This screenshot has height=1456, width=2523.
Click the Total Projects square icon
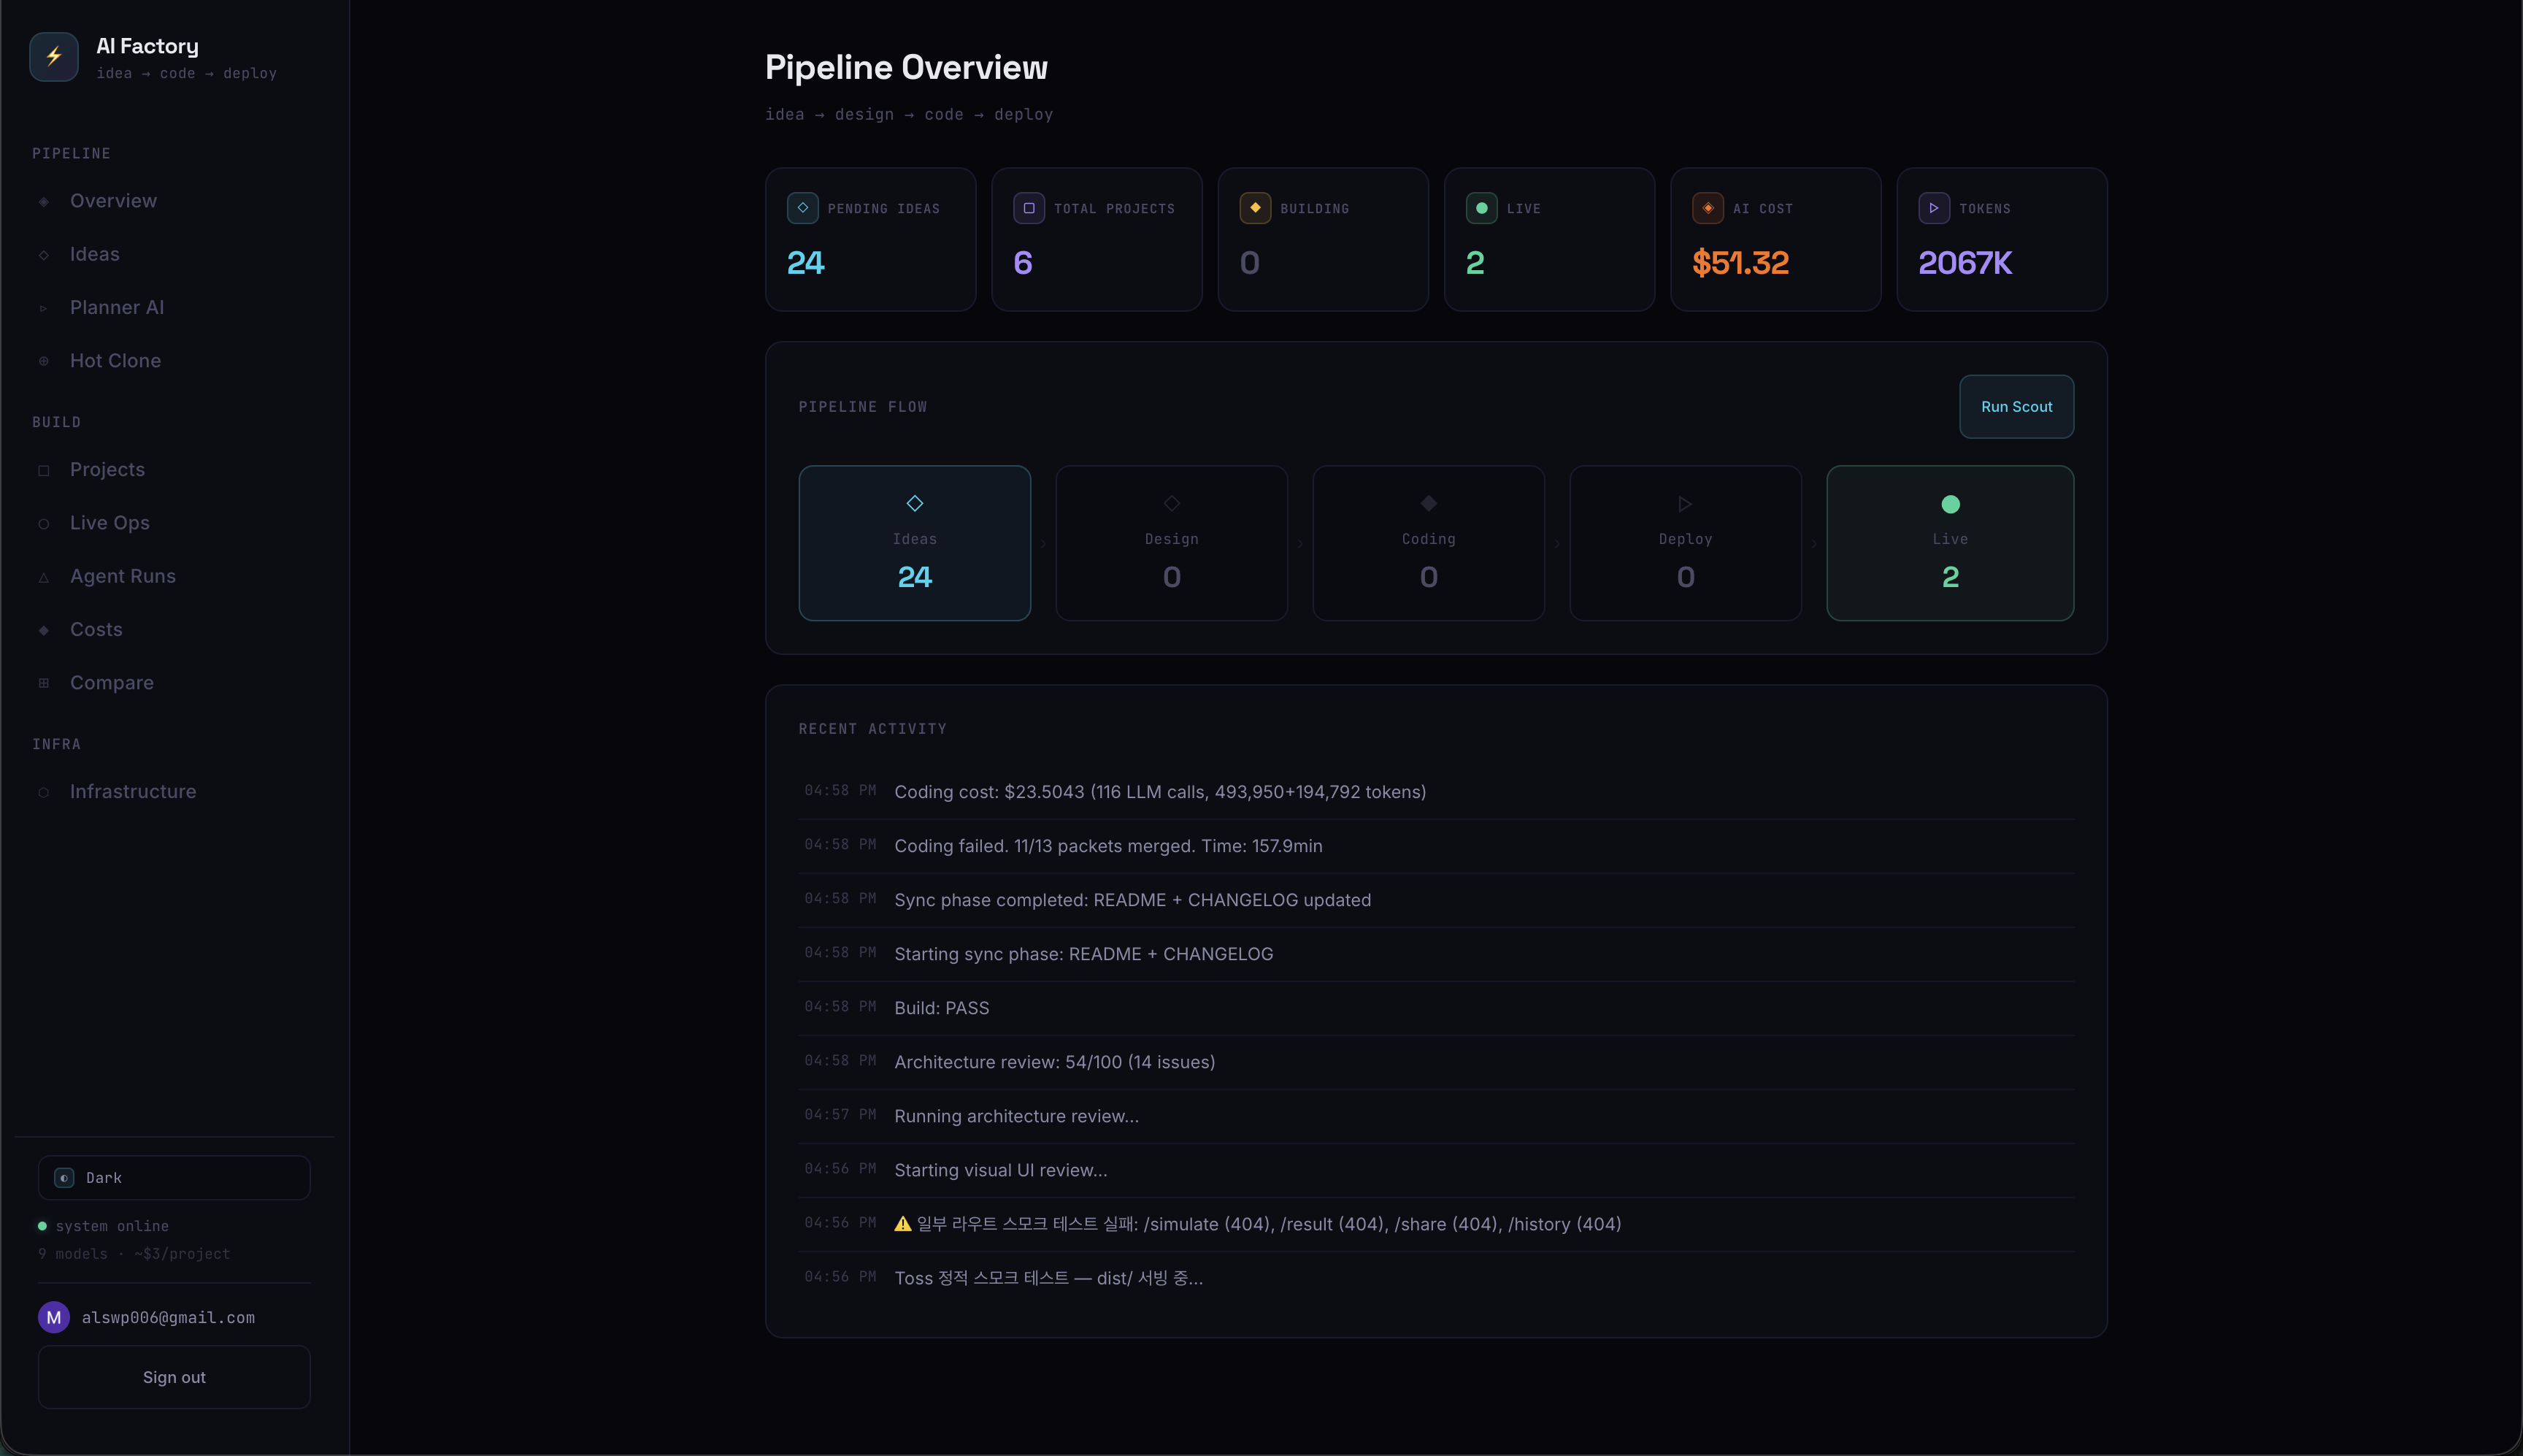coord(1029,208)
